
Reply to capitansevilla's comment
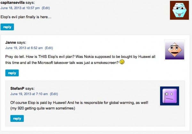(7, 27)
